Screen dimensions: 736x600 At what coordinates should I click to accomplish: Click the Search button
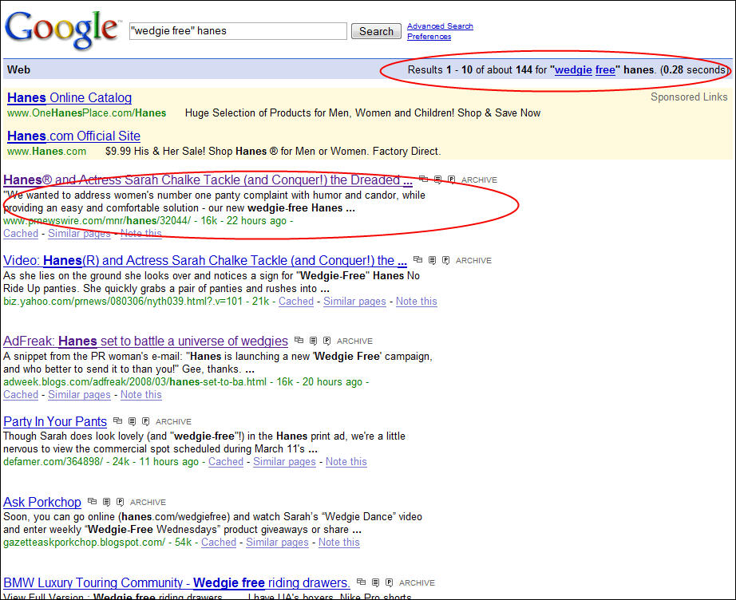(376, 31)
